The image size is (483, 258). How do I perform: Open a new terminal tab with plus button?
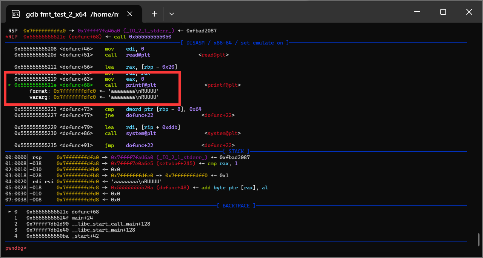coord(154,14)
